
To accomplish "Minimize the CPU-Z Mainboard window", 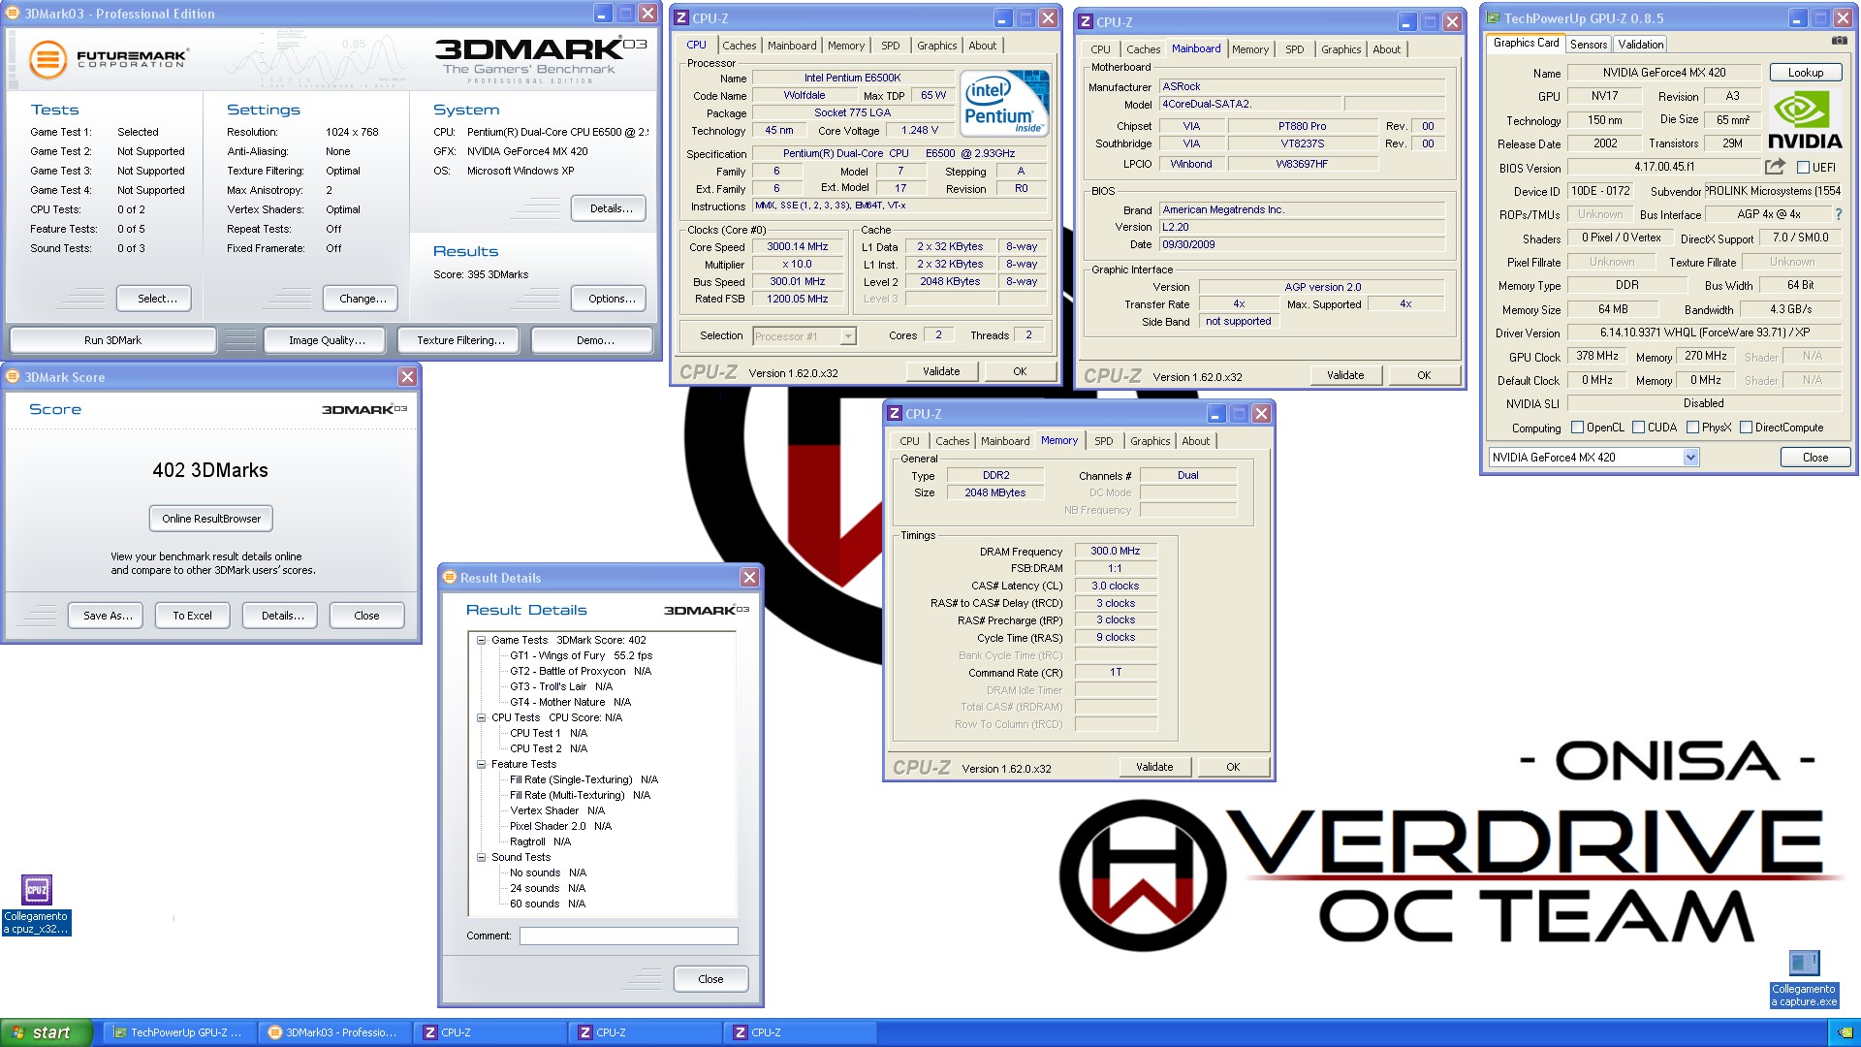I will [1406, 21].
